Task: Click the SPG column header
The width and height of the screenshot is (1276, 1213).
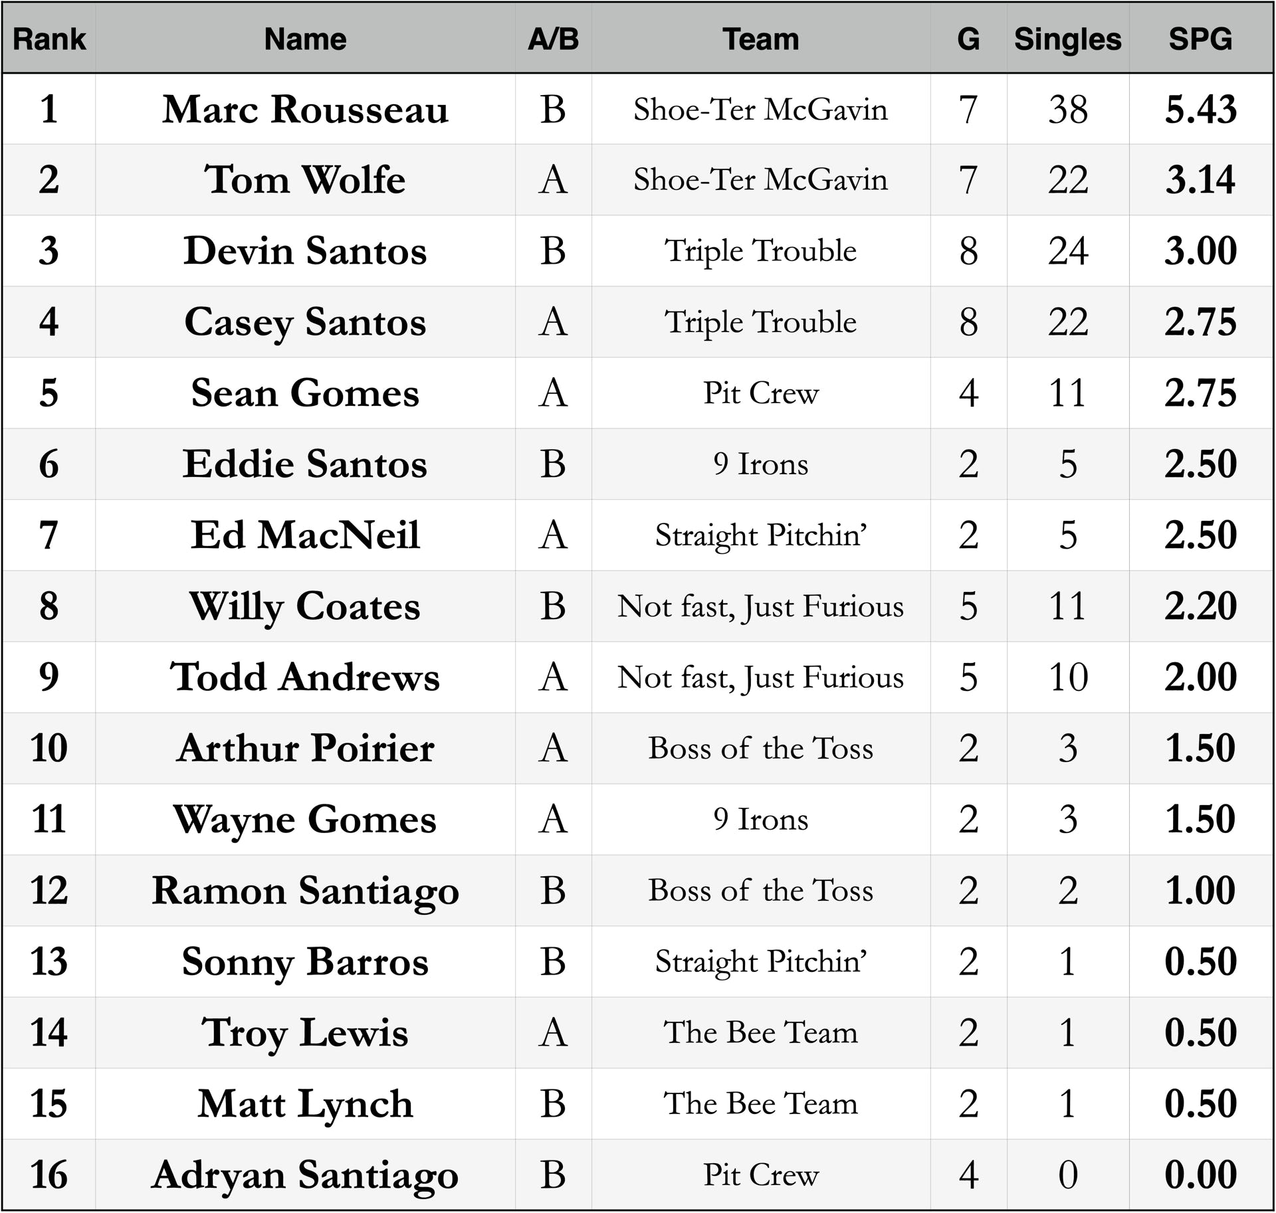Action: [1200, 39]
